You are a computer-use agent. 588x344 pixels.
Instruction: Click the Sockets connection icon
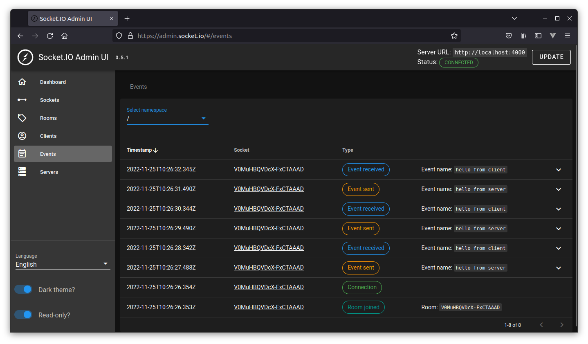click(22, 100)
